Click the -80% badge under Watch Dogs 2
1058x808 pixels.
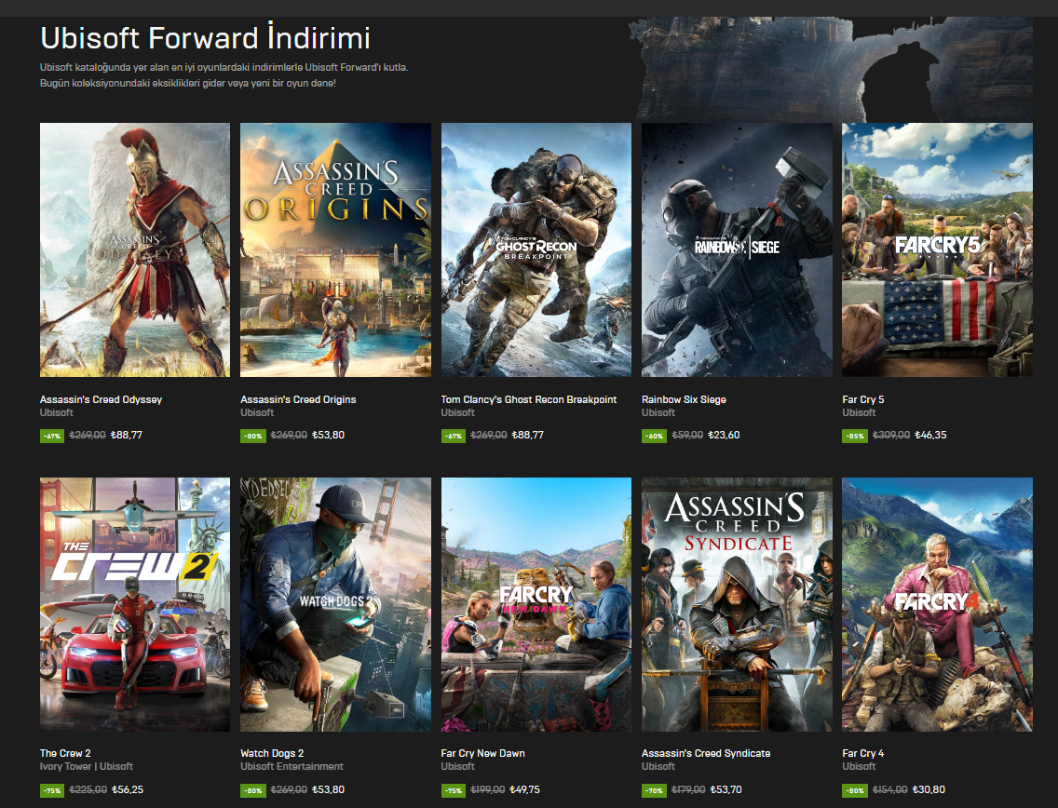pos(253,790)
